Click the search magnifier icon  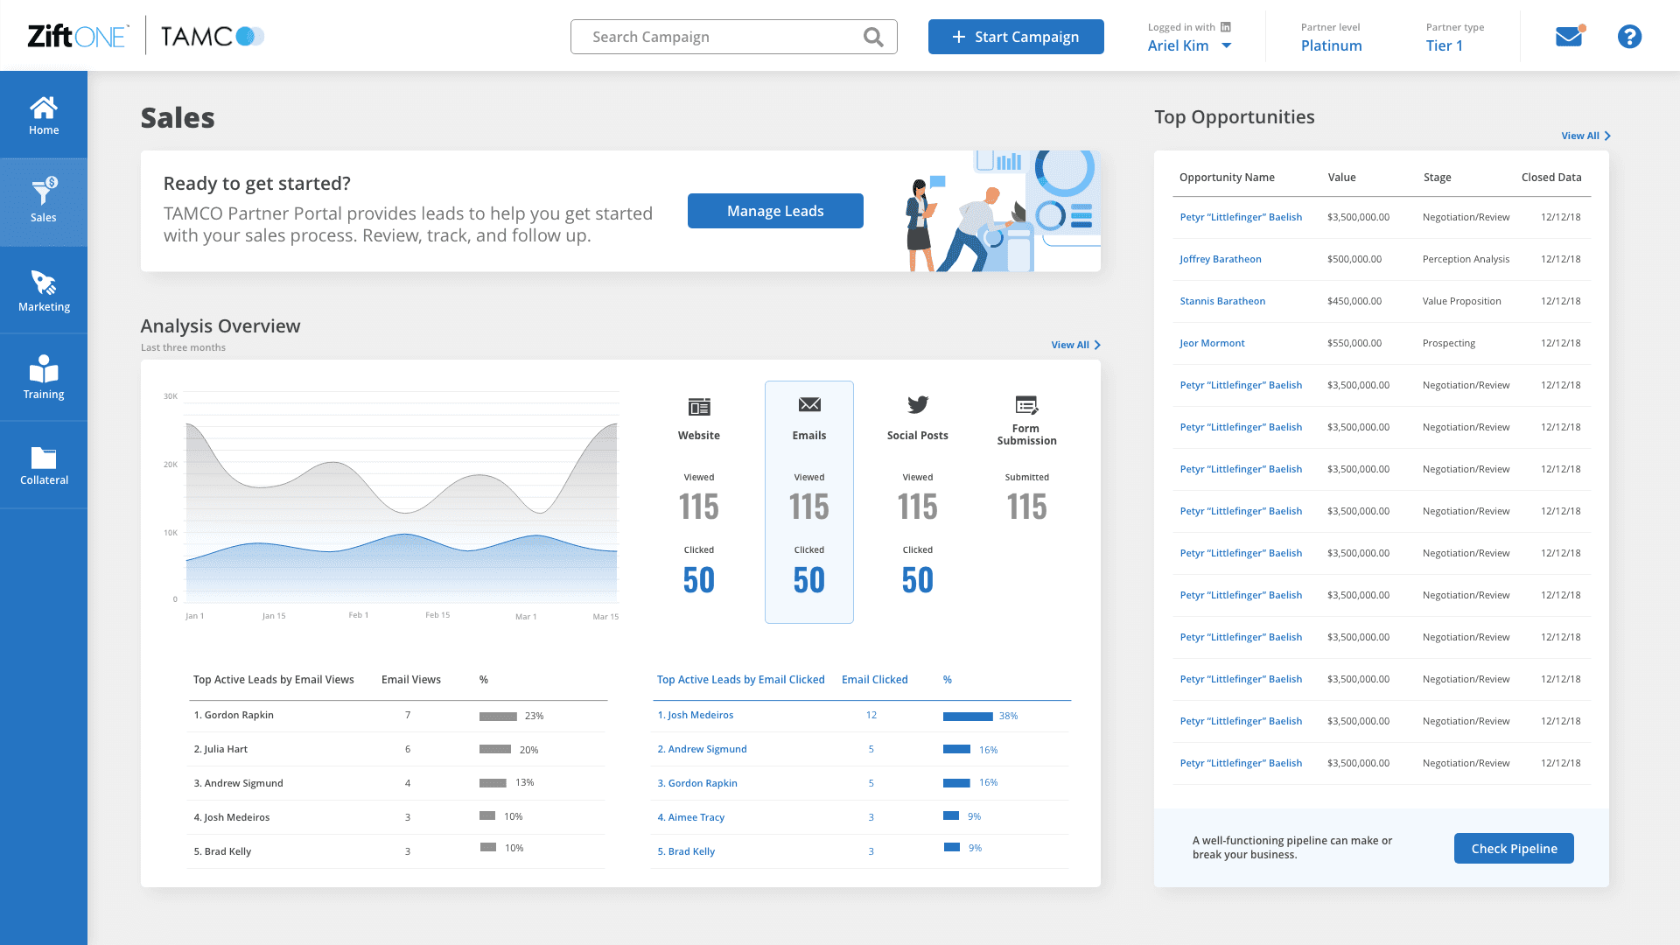(x=872, y=37)
